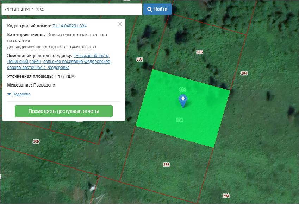Click Посмотреть доступные отчеты button

pyautogui.click(x=63, y=111)
